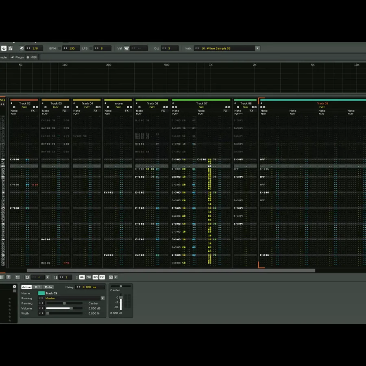Click the LPB 8 stepper arrows
The image size is (366, 366).
[x=97, y=48]
